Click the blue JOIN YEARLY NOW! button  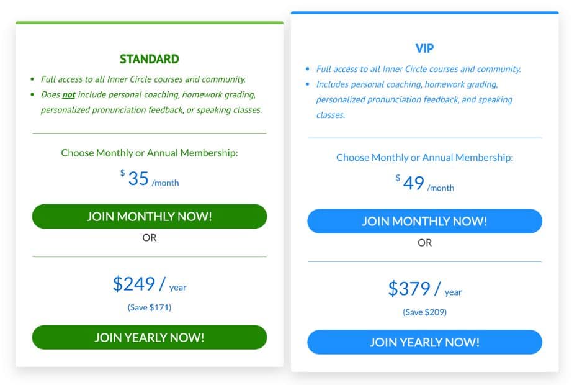click(x=424, y=342)
